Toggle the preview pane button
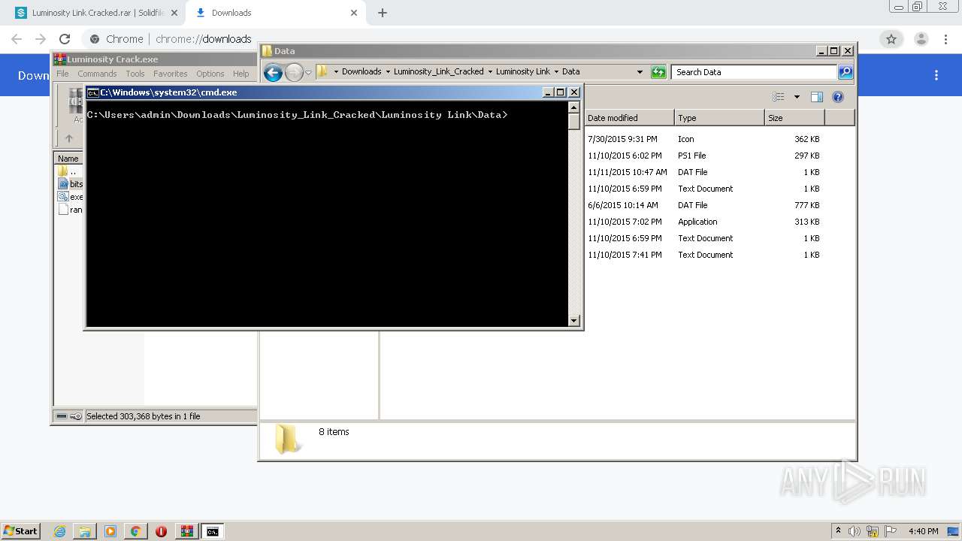962x541 pixels. click(817, 97)
